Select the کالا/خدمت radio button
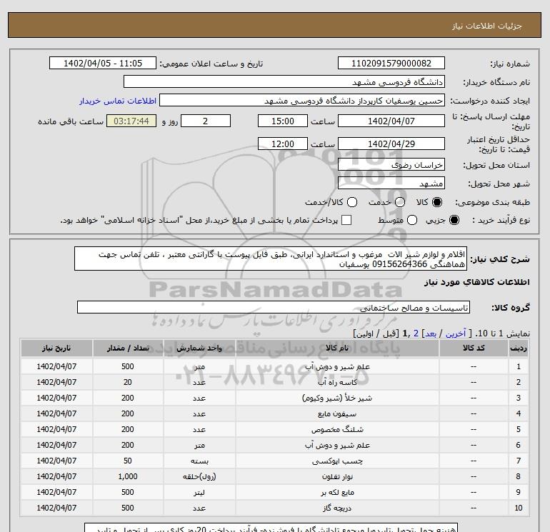The height and width of the screenshot is (532, 550). tap(352, 202)
